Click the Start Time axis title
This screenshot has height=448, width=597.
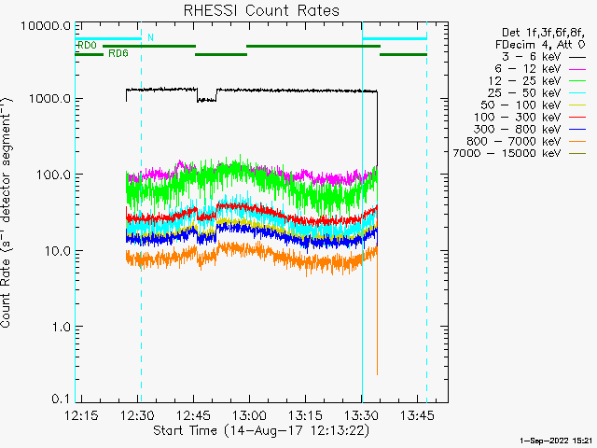(x=261, y=431)
